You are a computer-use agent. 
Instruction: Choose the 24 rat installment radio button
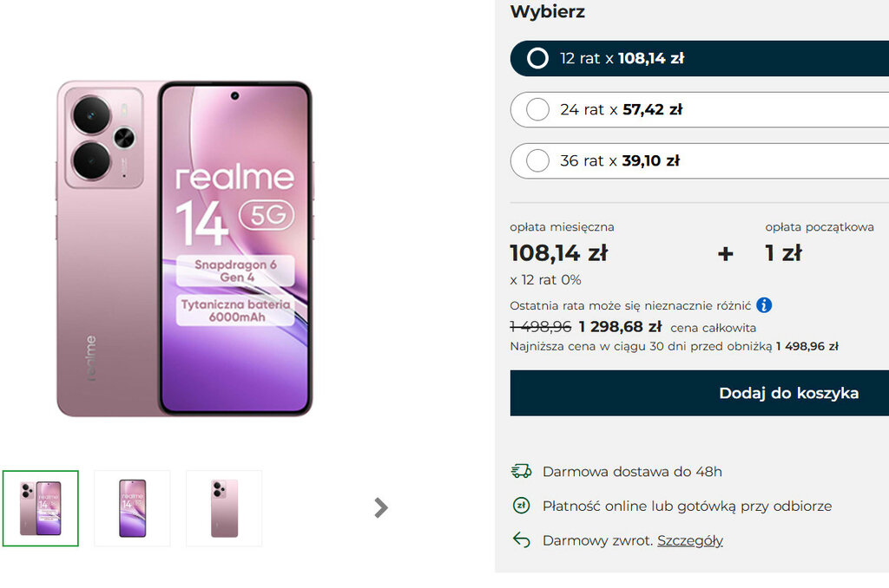(538, 109)
